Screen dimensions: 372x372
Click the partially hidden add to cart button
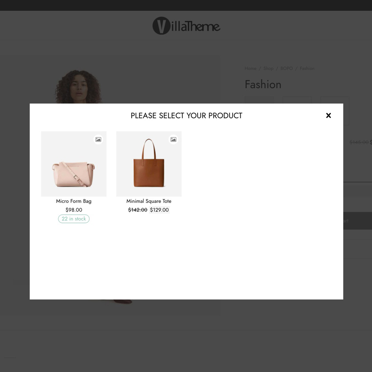(357, 221)
